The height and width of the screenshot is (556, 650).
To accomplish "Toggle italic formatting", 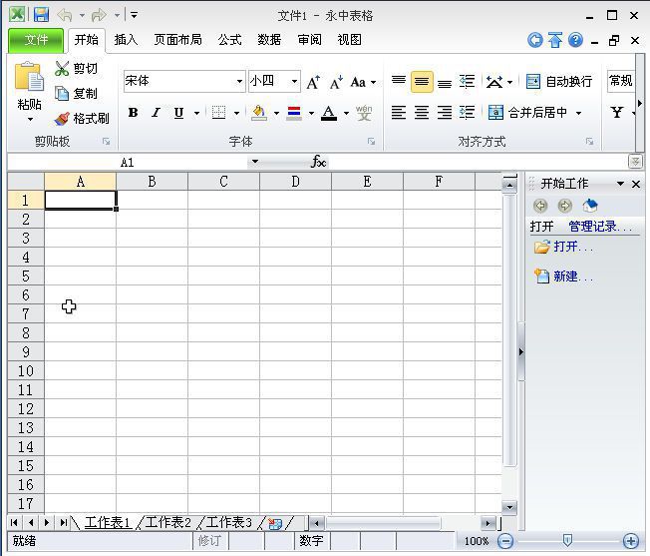I will tap(156, 113).
